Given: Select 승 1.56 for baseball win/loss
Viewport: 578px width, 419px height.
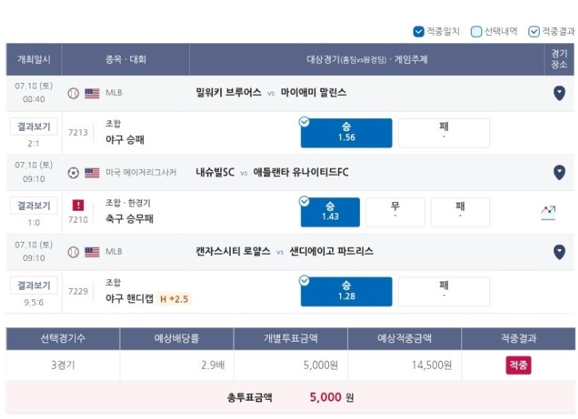Looking at the screenshot, I should (346, 133).
